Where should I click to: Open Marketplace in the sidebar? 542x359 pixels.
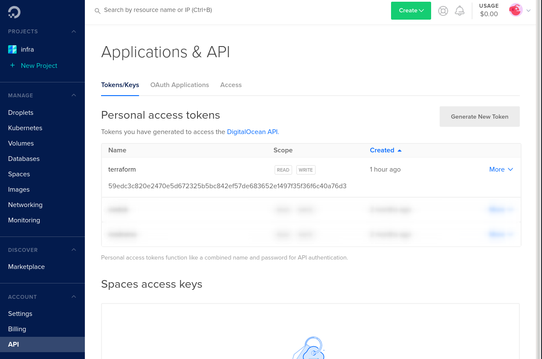[26, 267]
